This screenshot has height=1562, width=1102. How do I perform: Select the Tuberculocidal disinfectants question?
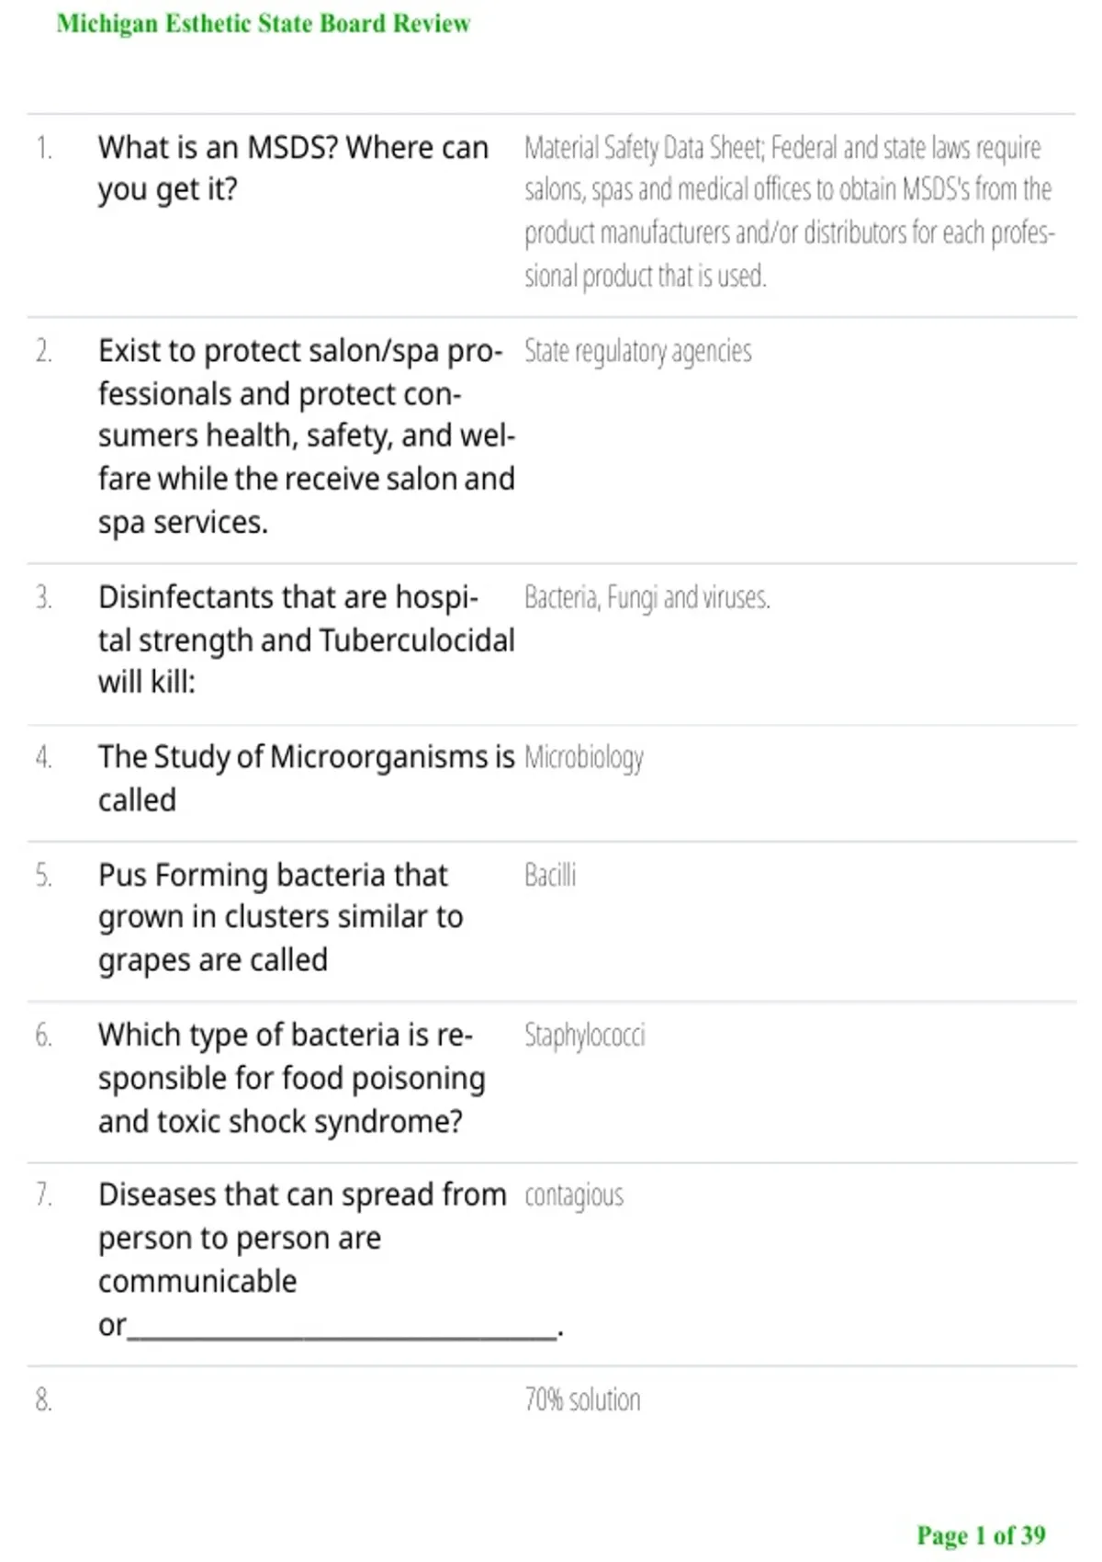(306, 640)
